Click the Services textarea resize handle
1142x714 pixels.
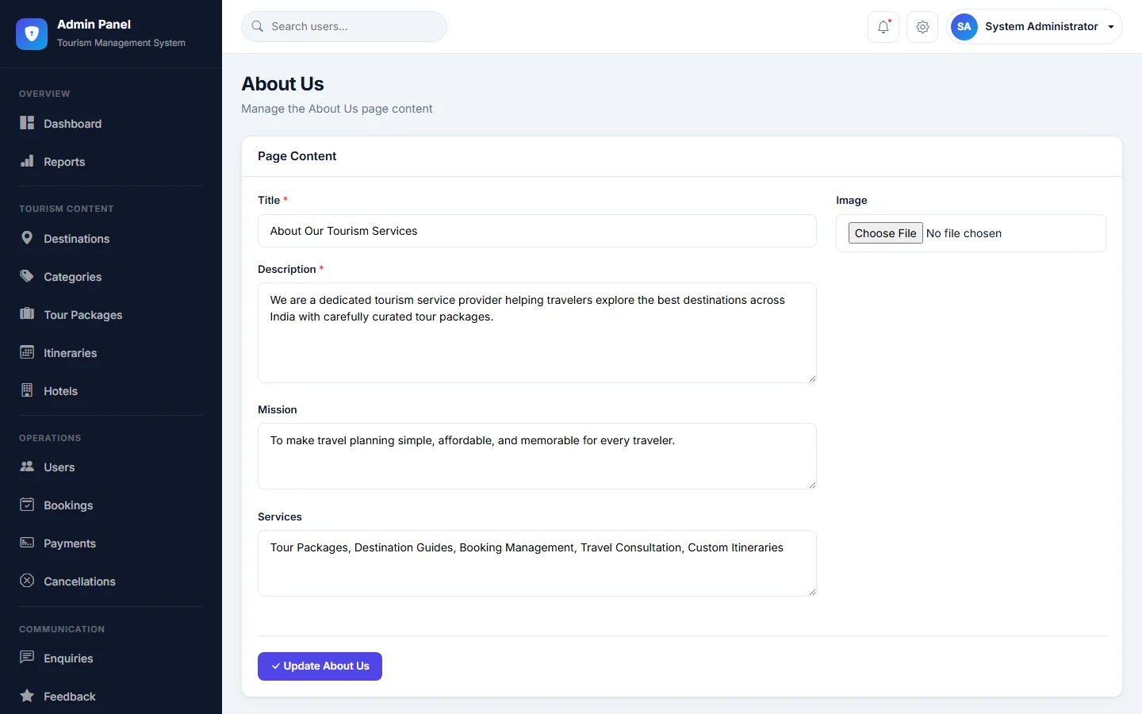pyautogui.click(x=812, y=592)
